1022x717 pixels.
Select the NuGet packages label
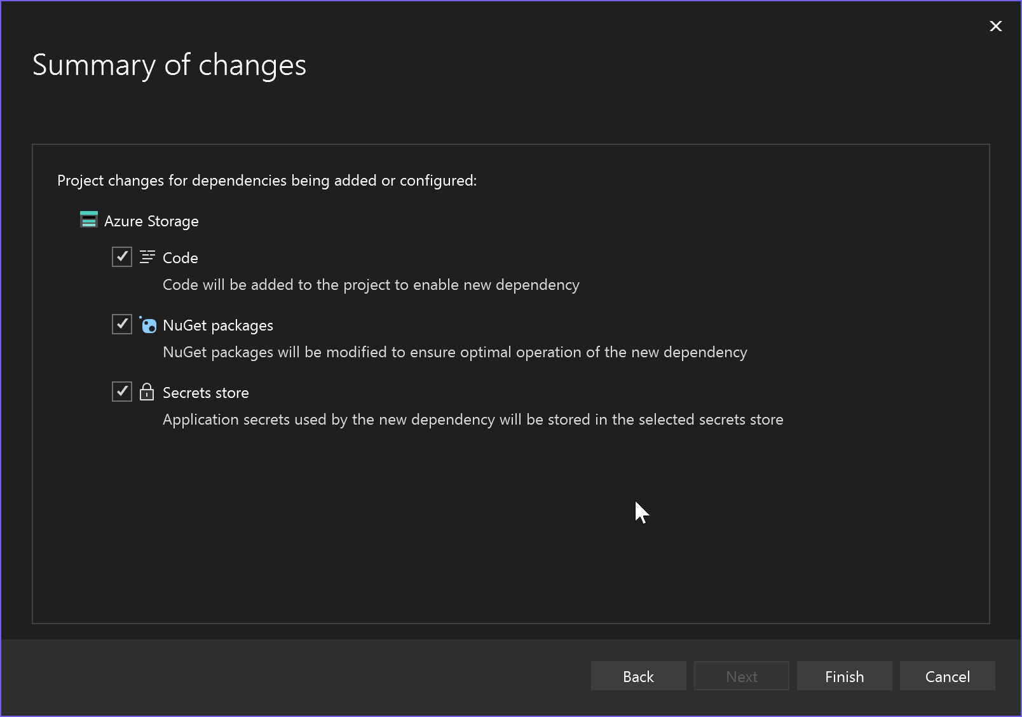218,325
